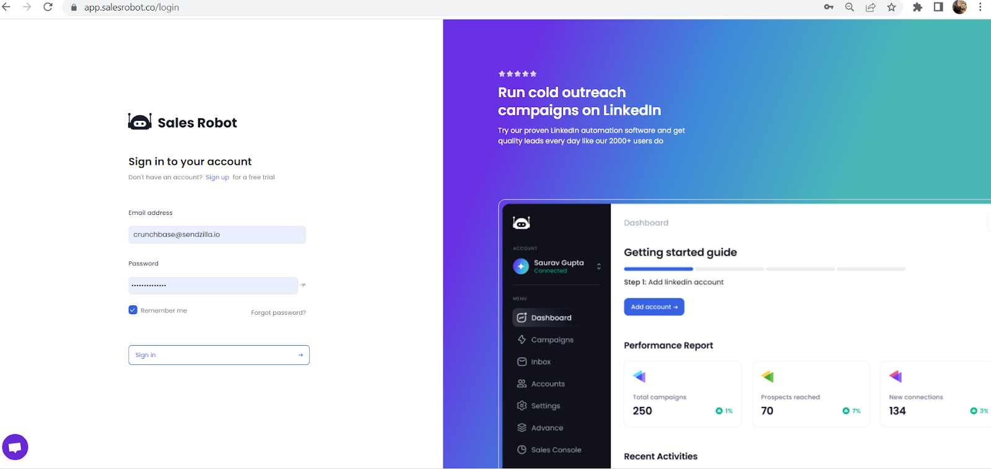Click the New connections value 134
This screenshot has height=469, width=991.
pyautogui.click(x=897, y=411)
